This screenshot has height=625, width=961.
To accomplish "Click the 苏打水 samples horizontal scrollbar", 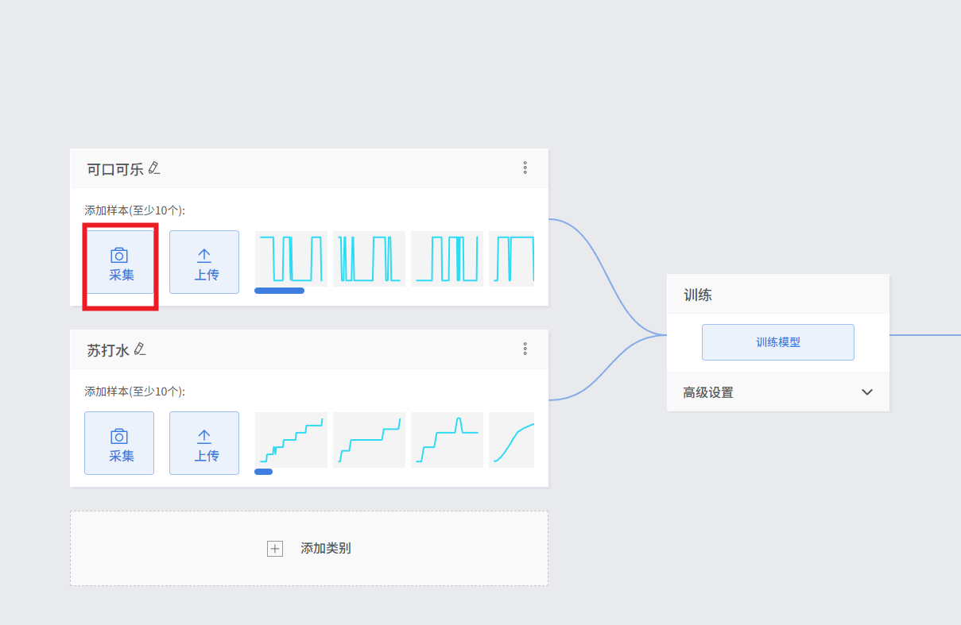I will tap(263, 472).
